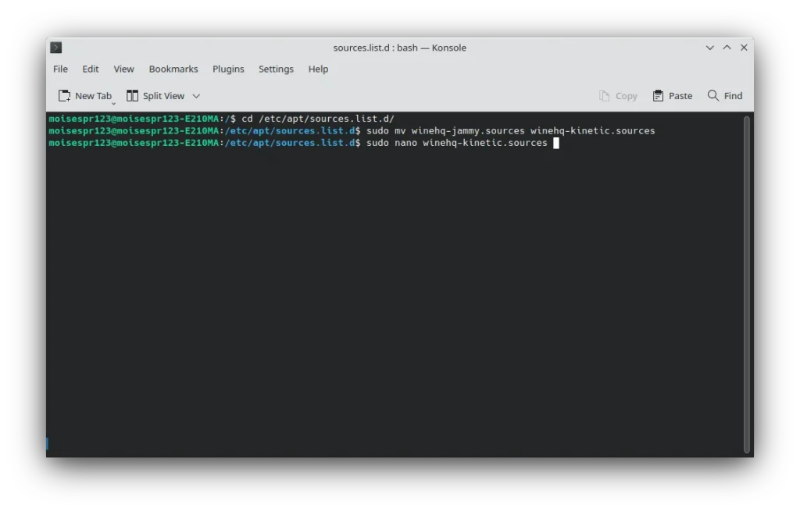The height and width of the screenshot is (512, 800).
Task: Click the greyed-out Copy icon
Action: 604,96
